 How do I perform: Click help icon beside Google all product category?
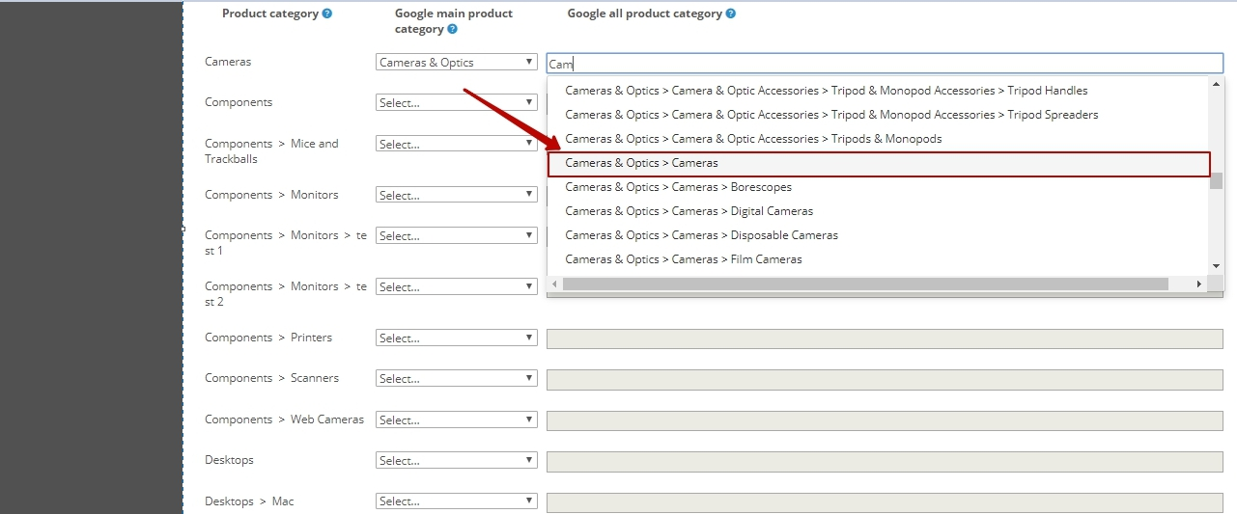[x=731, y=14]
